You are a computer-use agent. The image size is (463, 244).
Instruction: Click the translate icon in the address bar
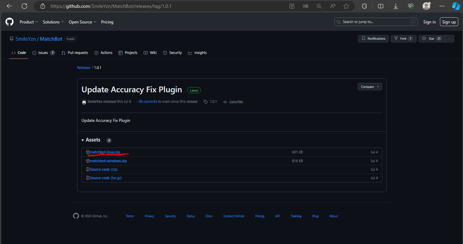[x=305, y=6]
